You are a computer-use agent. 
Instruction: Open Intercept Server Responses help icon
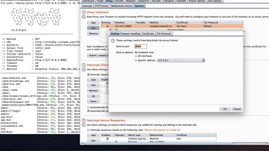click(x=84, y=120)
